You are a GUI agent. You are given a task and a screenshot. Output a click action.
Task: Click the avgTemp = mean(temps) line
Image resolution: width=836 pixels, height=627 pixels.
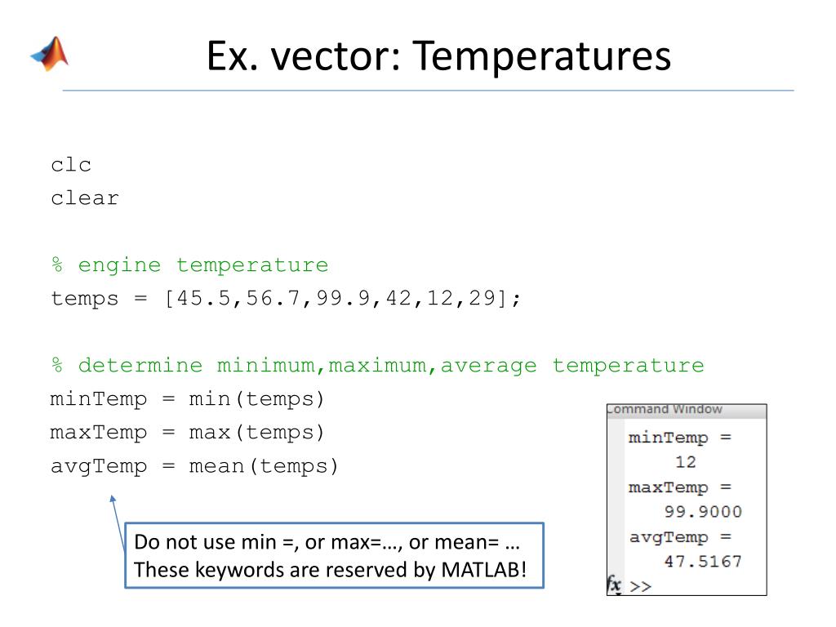(x=194, y=466)
